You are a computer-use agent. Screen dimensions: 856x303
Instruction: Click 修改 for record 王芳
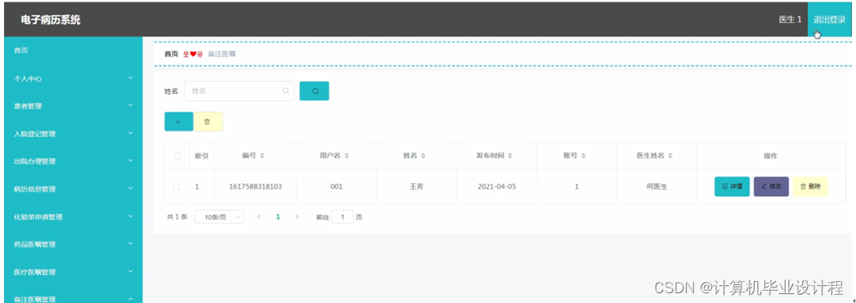771,186
